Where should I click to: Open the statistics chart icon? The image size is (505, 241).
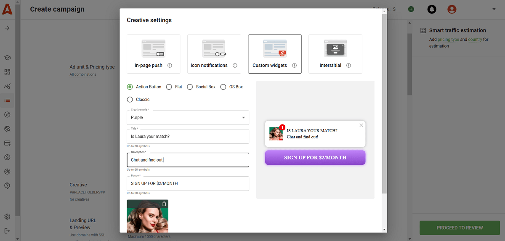(x=7, y=86)
